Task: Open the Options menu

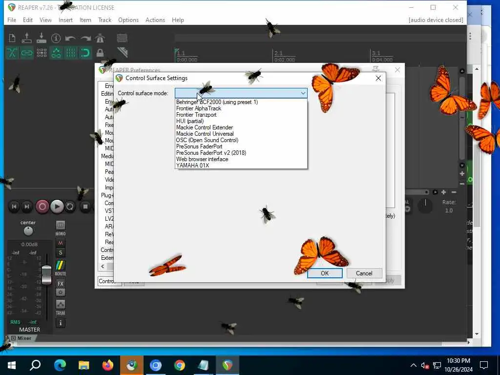Action: point(128,20)
